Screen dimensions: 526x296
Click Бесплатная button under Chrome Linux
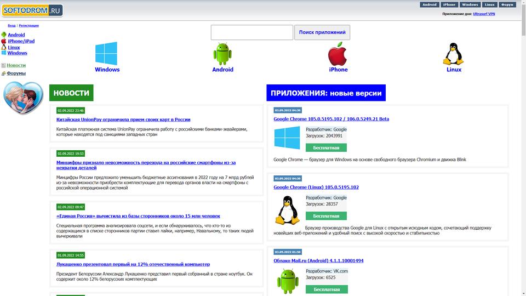(326, 216)
